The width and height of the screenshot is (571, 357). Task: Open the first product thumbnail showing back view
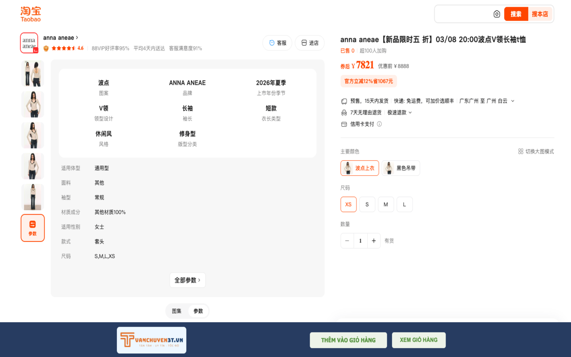(33, 74)
